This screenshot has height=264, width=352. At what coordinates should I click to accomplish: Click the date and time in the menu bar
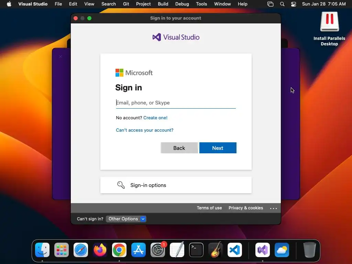click(324, 4)
